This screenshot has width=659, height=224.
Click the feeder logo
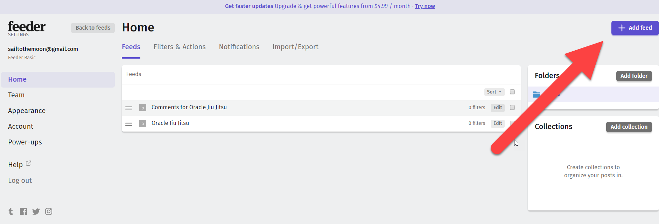(27, 27)
